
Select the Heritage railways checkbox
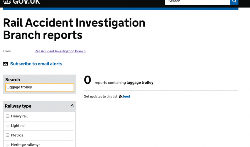(7, 145)
